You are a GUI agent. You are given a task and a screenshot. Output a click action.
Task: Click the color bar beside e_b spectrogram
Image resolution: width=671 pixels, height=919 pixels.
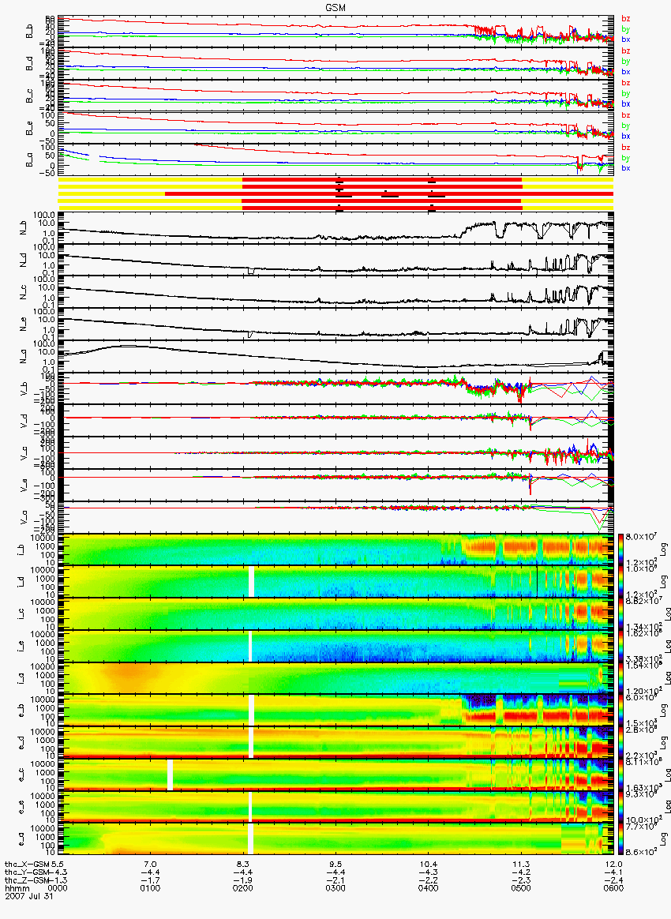[x=620, y=711]
